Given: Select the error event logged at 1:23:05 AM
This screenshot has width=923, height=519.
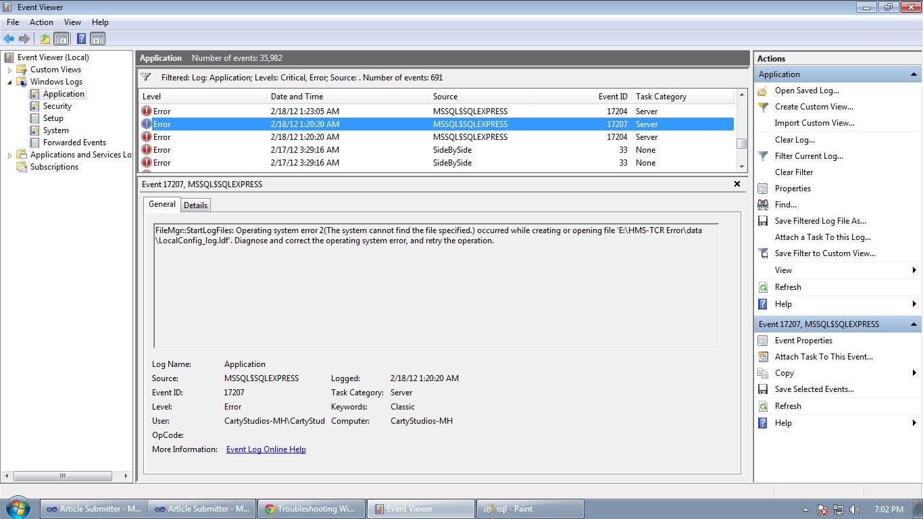Looking at the screenshot, I should pos(436,112).
